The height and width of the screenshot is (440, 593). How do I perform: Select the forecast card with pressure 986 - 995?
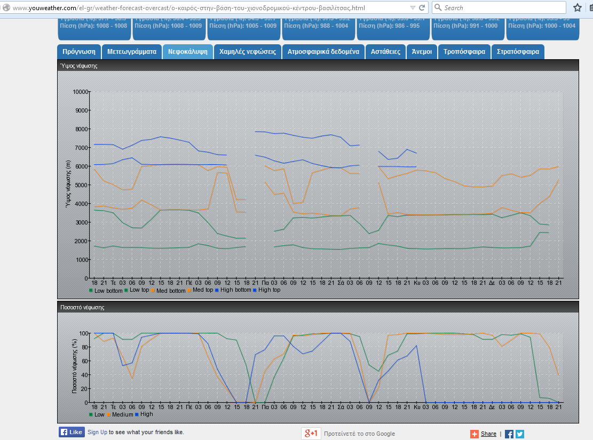point(393,29)
